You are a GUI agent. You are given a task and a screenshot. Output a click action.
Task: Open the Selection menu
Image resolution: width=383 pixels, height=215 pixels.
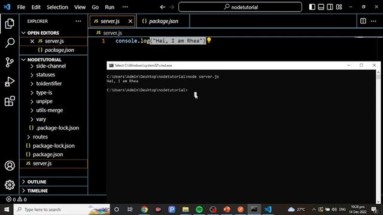[57, 7]
